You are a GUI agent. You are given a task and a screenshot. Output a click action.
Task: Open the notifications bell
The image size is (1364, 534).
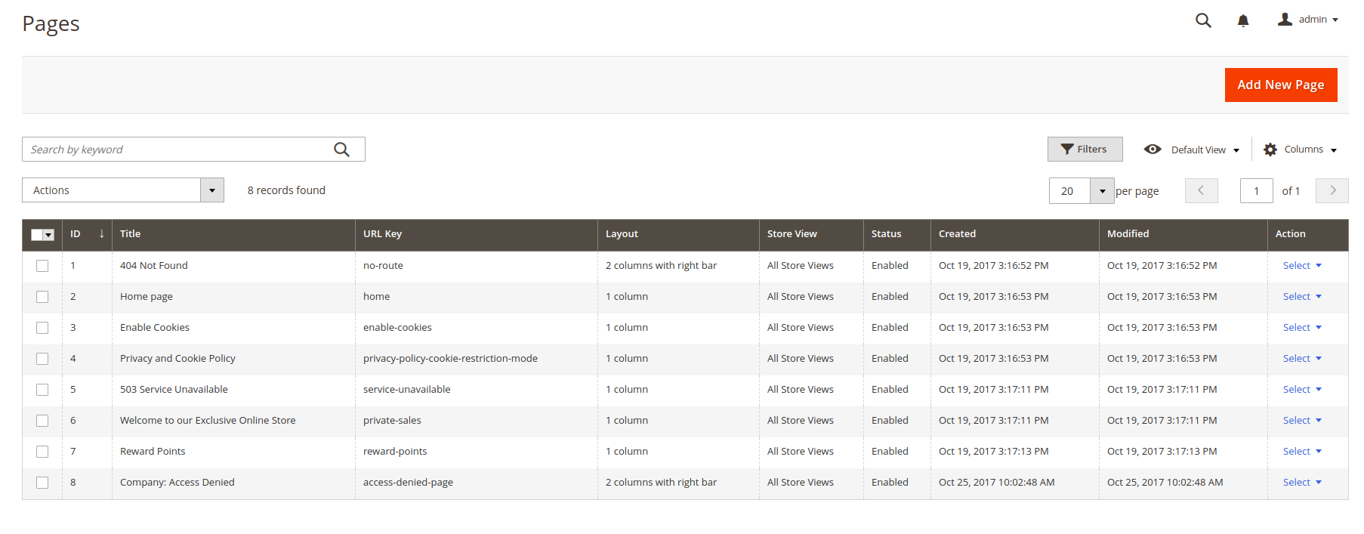click(x=1243, y=20)
